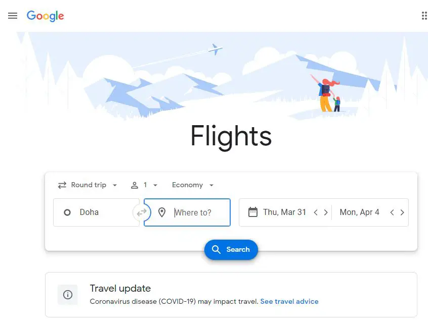Expand the Round trip dropdown
Image resolution: width=428 pixels, height=328 pixels.
(x=88, y=185)
